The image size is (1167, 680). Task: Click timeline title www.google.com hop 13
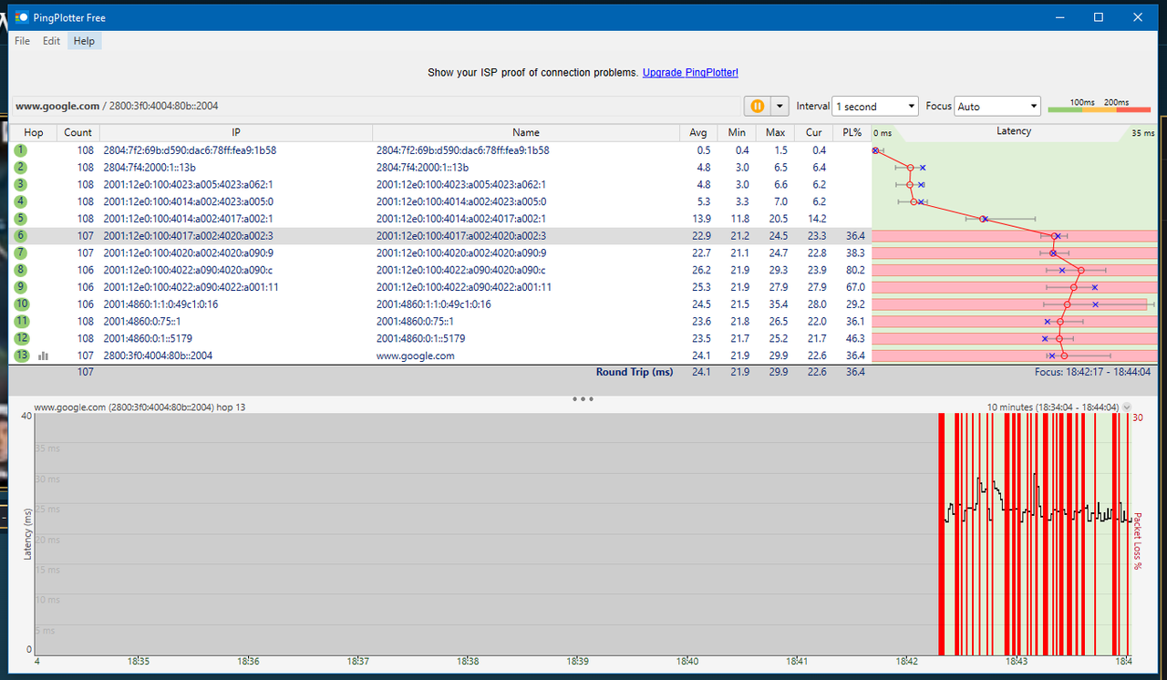[139, 407]
